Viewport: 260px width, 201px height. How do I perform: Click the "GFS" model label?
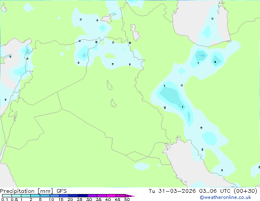62,191
